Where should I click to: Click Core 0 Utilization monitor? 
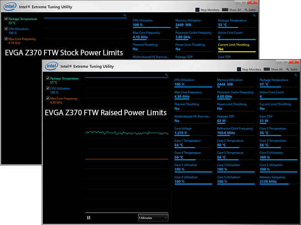pos(278,155)
